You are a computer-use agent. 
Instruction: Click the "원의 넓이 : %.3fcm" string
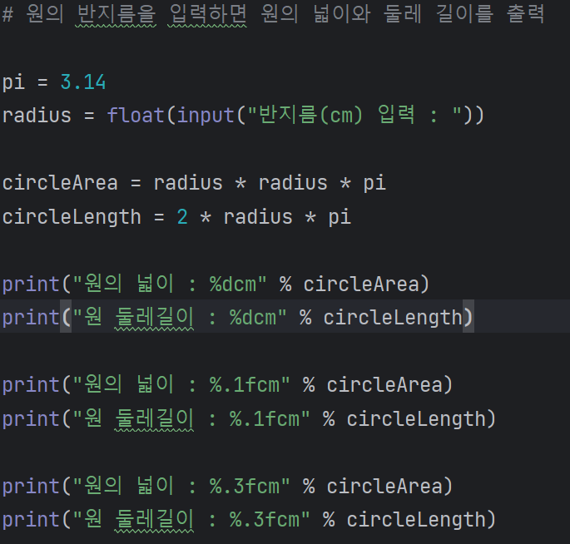point(181,486)
